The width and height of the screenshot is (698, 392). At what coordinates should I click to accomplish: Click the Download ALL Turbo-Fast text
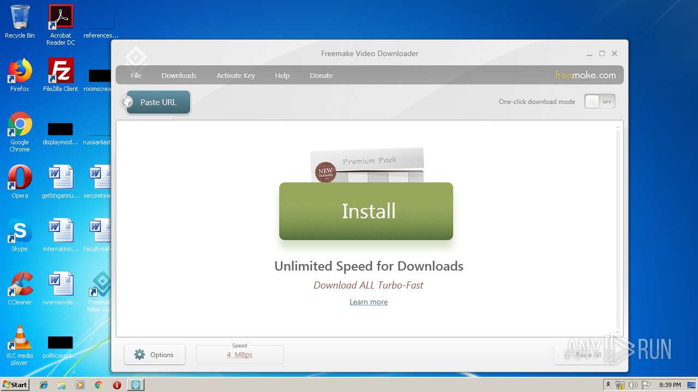click(x=369, y=285)
